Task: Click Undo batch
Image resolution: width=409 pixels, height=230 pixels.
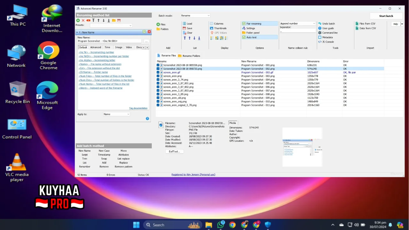Action: (x=327, y=24)
